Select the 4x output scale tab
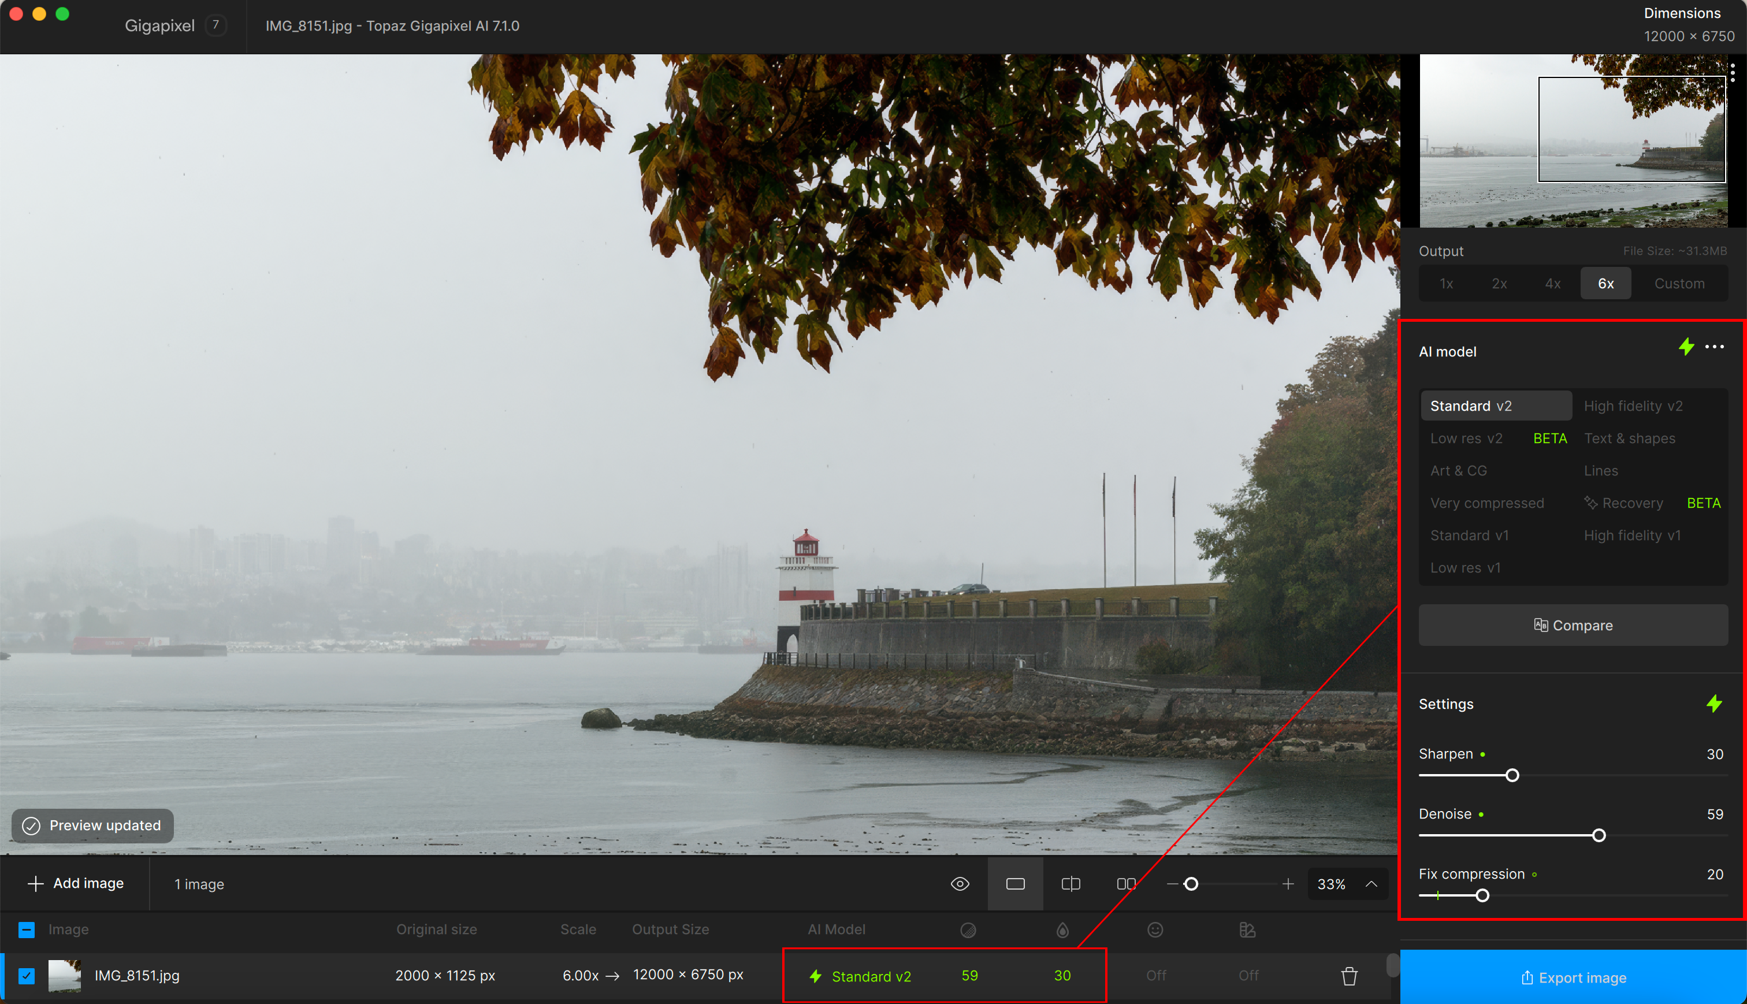The image size is (1747, 1004). 1552,284
